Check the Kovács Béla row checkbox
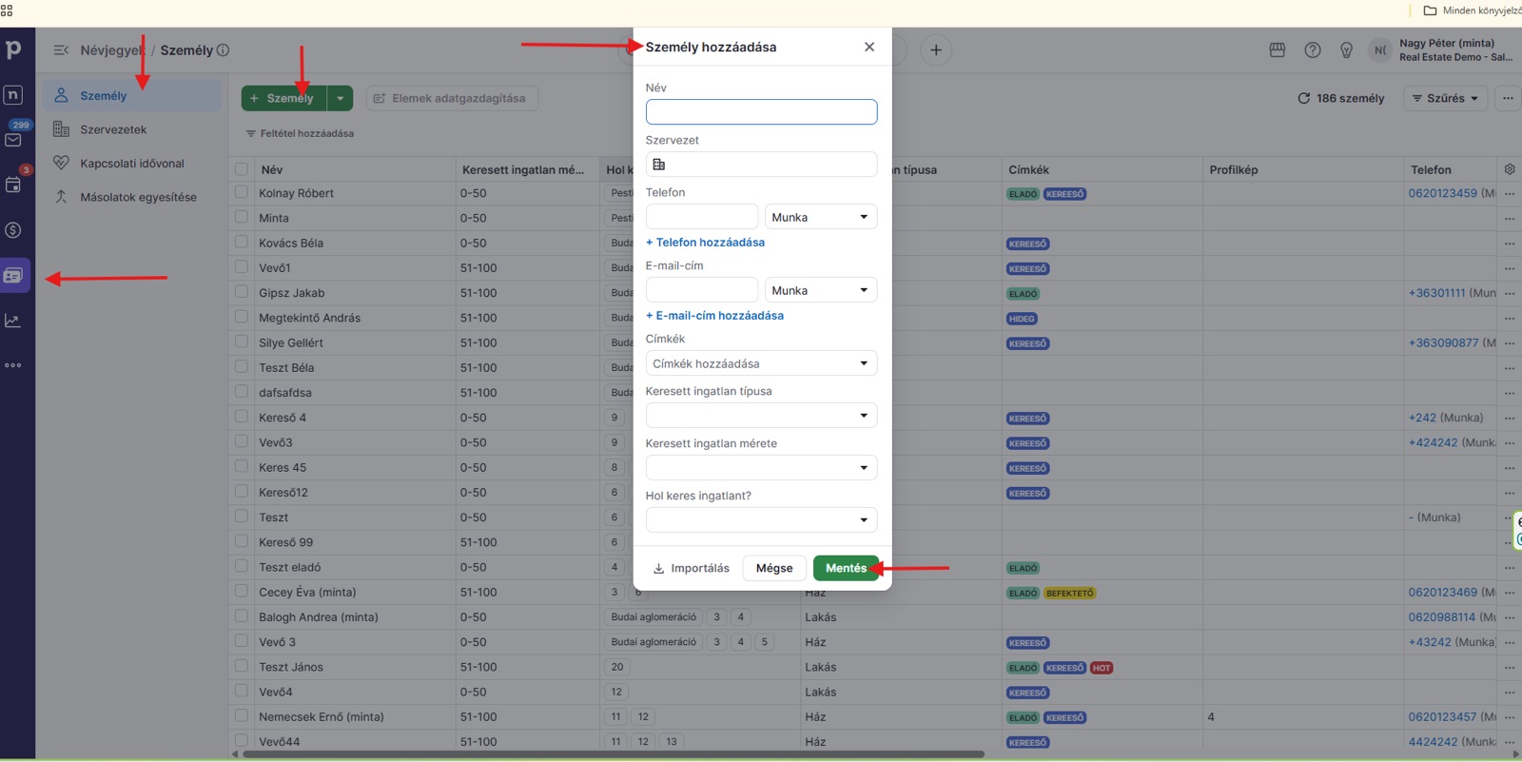This screenshot has width=1522, height=762. click(242, 243)
